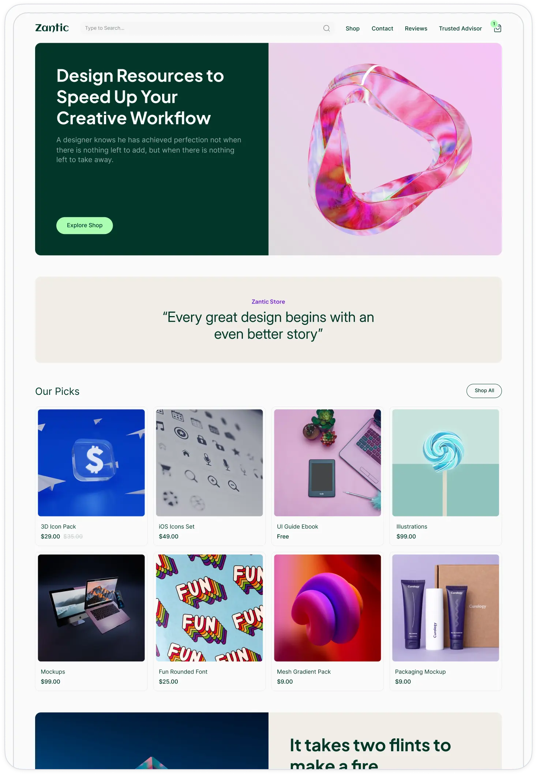View the UI Guide Ebook product image
Viewport: 537px width, 775px height.
coord(327,463)
